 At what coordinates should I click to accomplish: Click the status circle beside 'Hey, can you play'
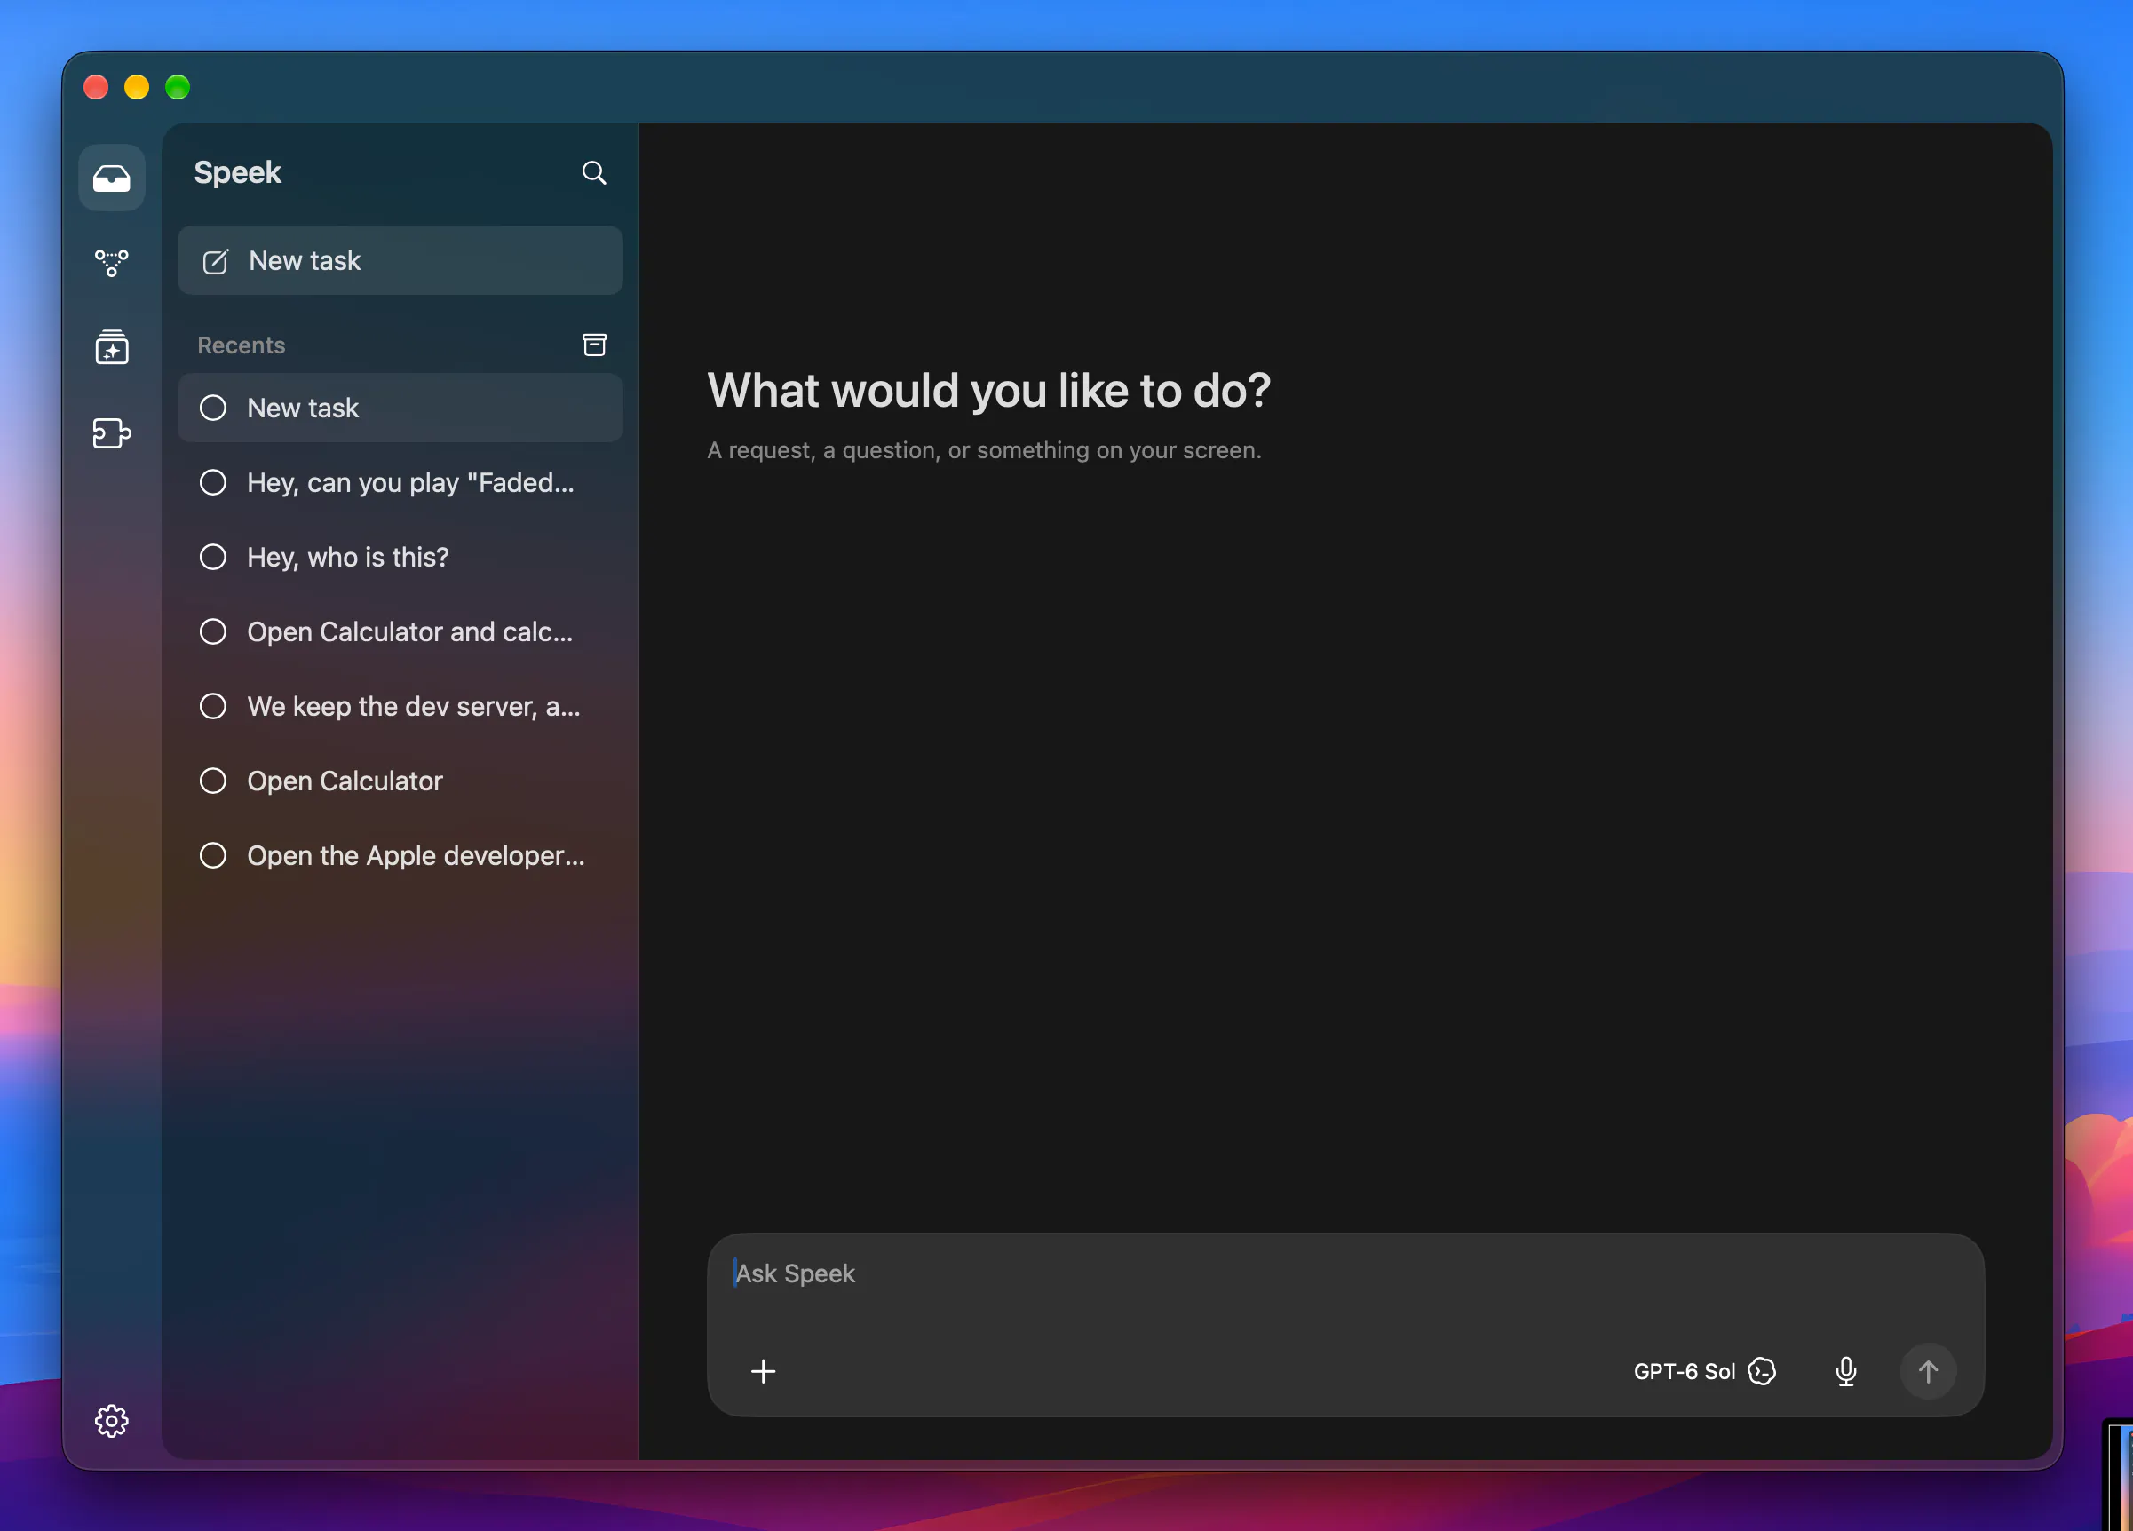(x=213, y=482)
